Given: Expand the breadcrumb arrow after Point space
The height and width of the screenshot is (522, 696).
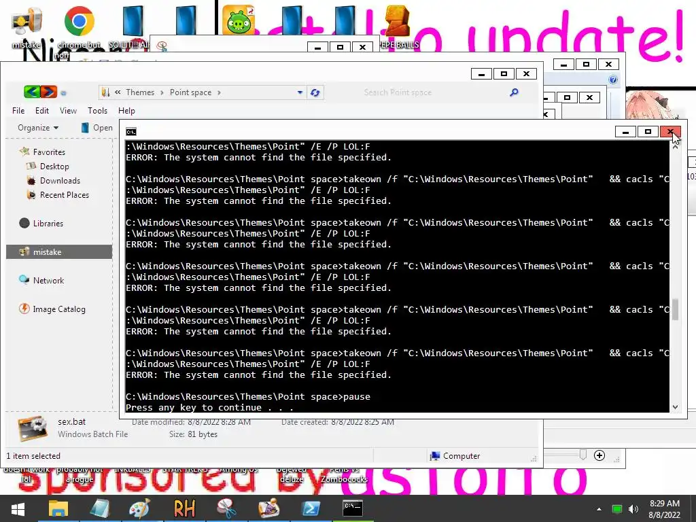Looking at the screenshot, I should tap(220, 92).
